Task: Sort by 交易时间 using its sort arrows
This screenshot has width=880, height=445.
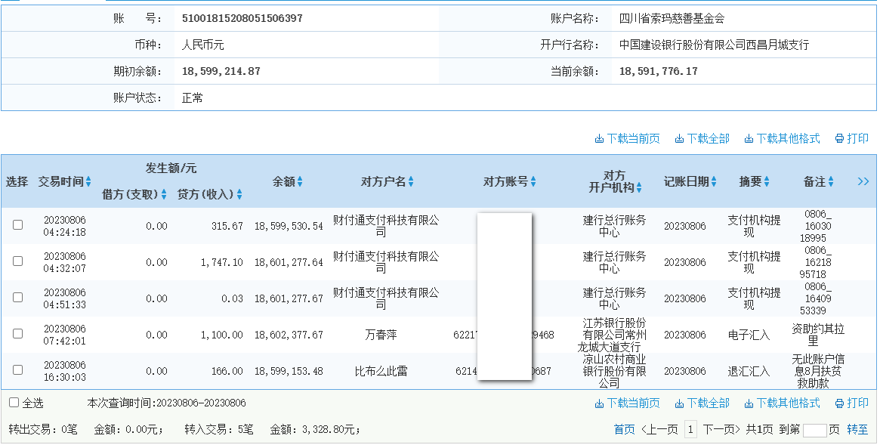Action: (88, 182)
